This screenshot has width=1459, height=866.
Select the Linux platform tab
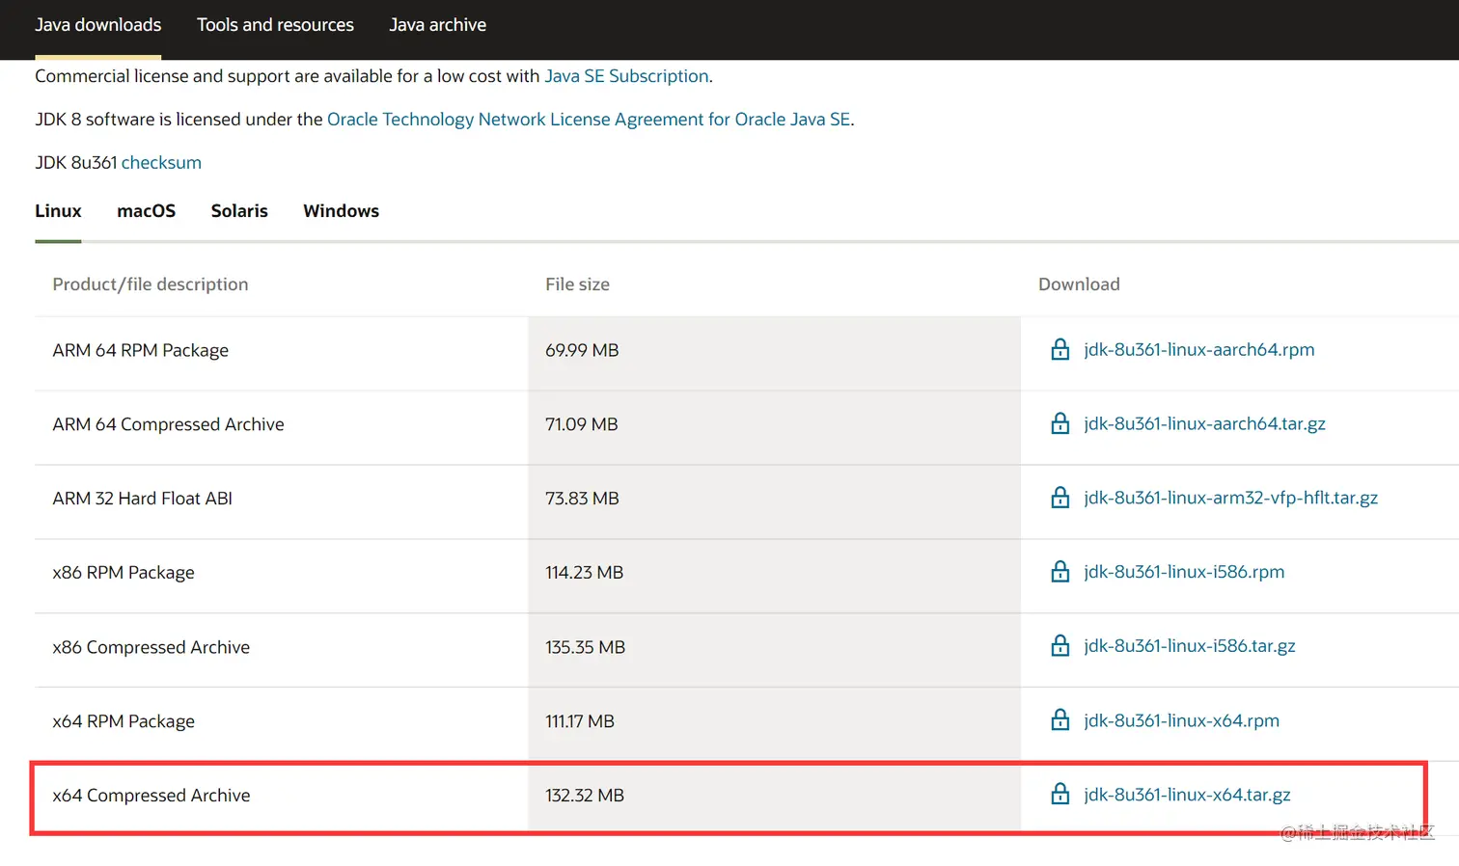pyautogui.click(x=58, y=210)
